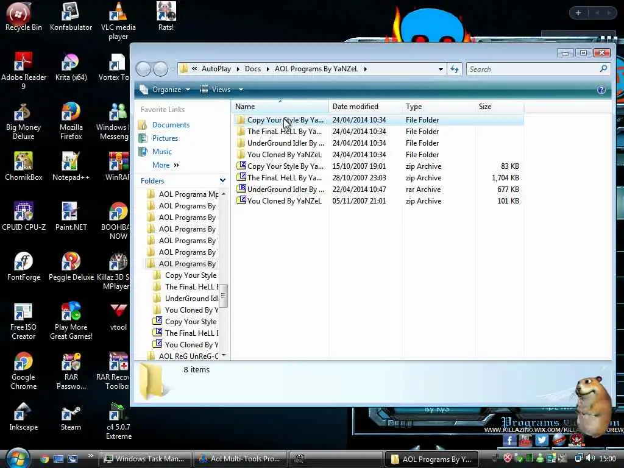Sort by Type column header

[439, 107]
